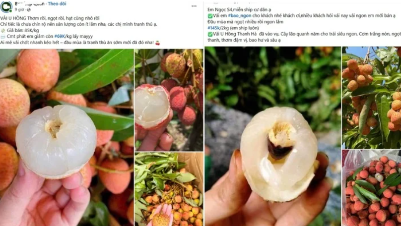Open the #69K hashtag

(x=59, y=37)
